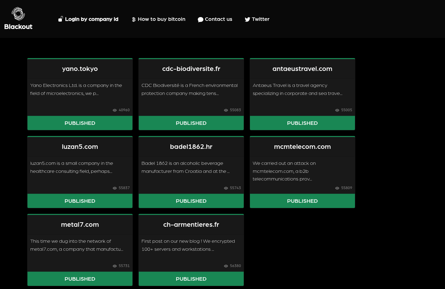Click view count 55005

point(347,110)
